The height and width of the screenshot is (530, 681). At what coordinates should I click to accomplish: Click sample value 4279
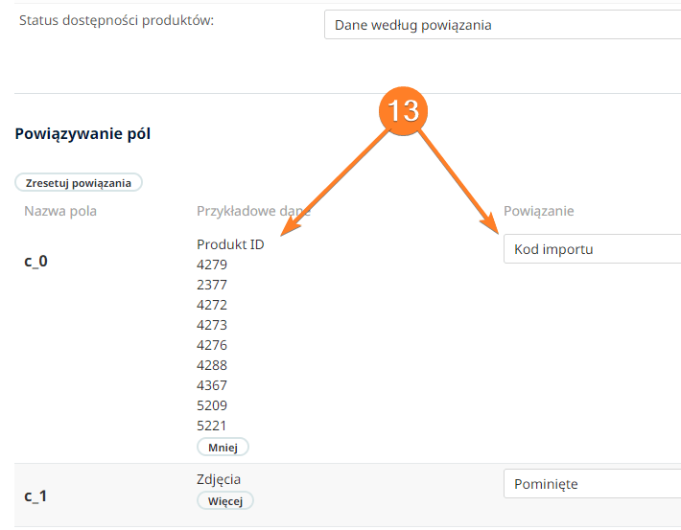pos(212,265)
